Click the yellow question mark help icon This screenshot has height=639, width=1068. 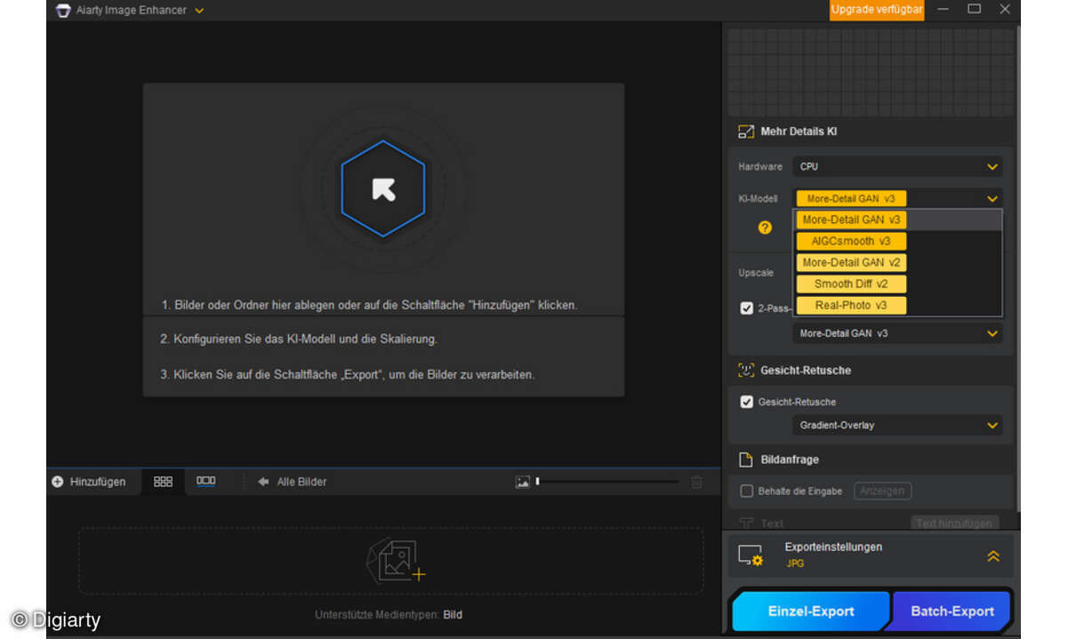[765, 228]
